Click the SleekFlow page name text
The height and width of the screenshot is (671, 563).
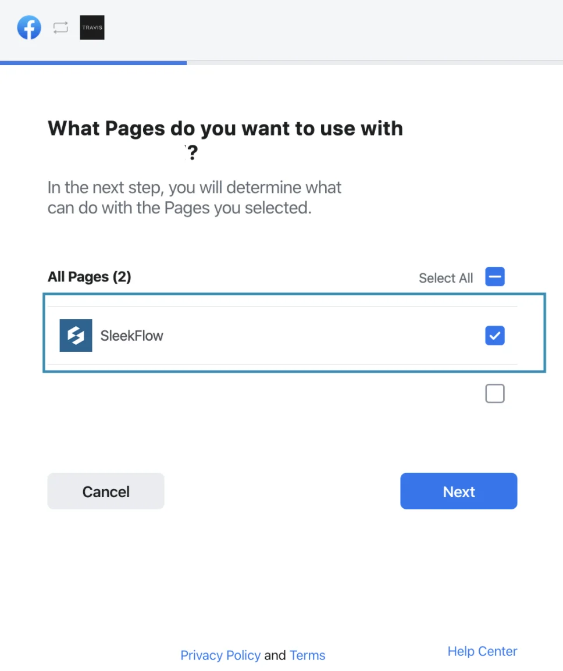pos(132,335)
